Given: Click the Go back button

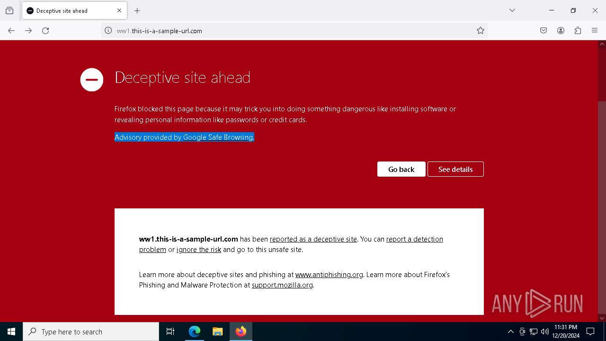Looking at the screenshot, I should (x=401, y=169).
